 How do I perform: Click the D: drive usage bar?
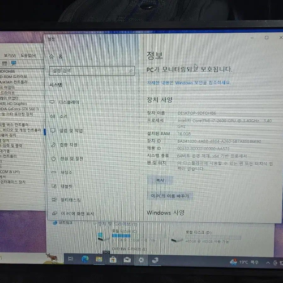(213, 237)
